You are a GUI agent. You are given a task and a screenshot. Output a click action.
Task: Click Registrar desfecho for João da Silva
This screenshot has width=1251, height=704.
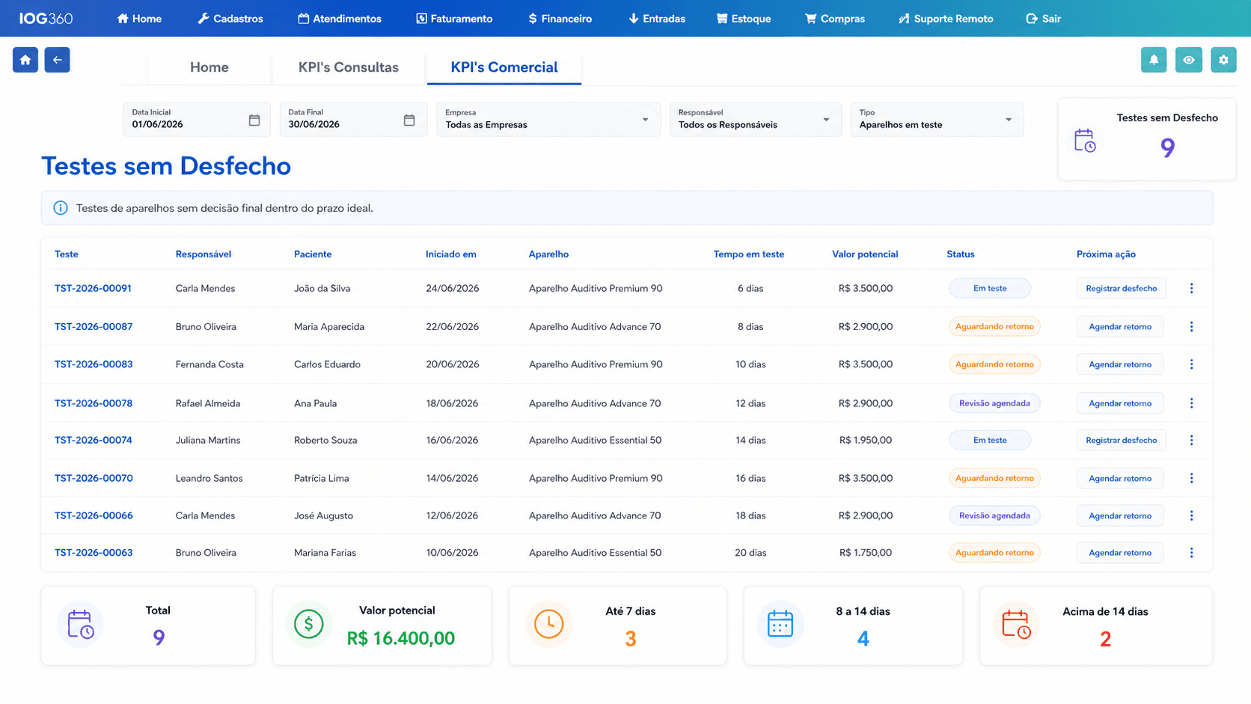click(1121, 288)
